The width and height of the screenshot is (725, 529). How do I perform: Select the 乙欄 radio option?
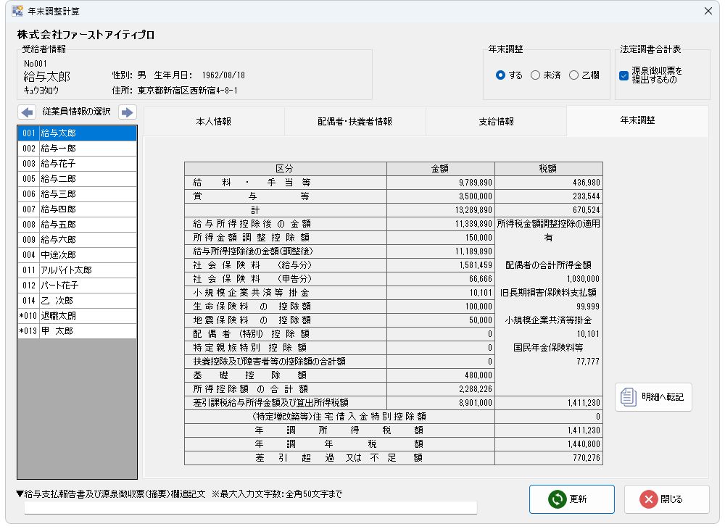pos(574,75)
